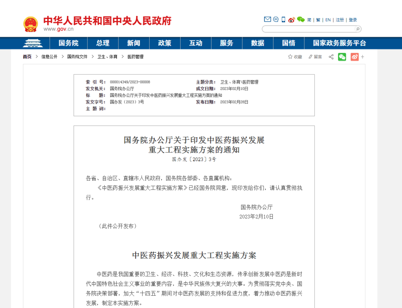The image size is (402, 308).
Task: Open the 国务院 menu item
Action: 68,43
